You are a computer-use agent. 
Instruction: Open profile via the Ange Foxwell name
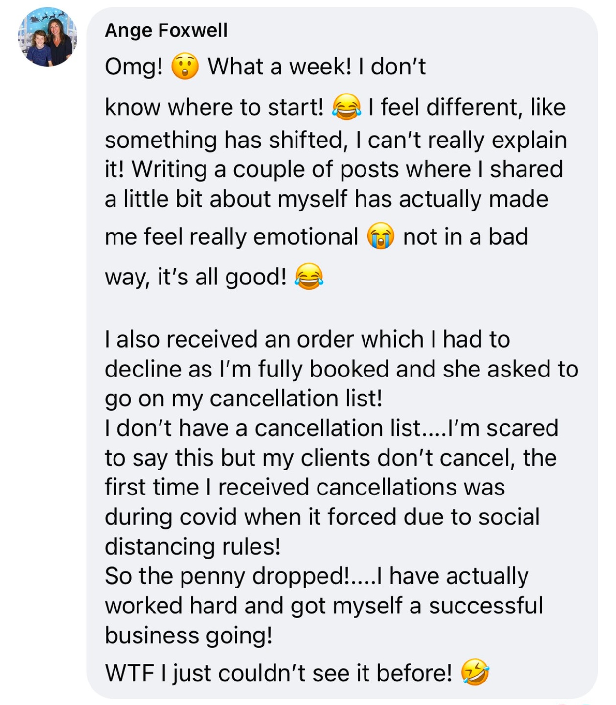point(166,30)
